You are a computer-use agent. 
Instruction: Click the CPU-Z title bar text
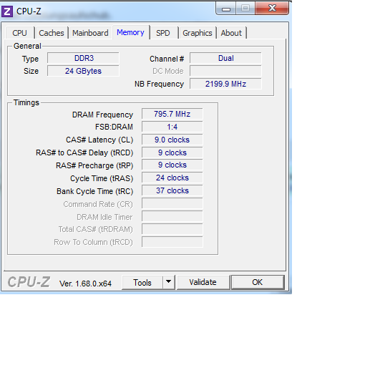29,11
